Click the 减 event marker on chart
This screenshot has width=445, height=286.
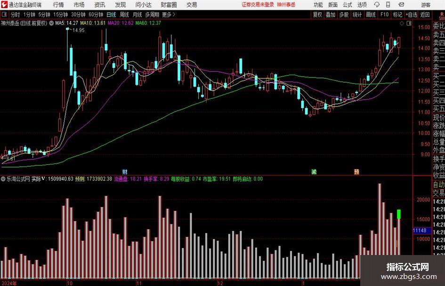click(x=314, y=172)
